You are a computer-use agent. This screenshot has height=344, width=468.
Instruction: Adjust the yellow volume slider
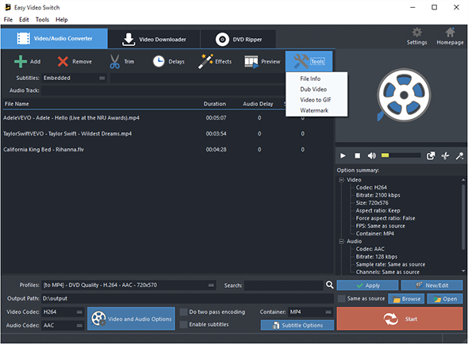point(401,155)
